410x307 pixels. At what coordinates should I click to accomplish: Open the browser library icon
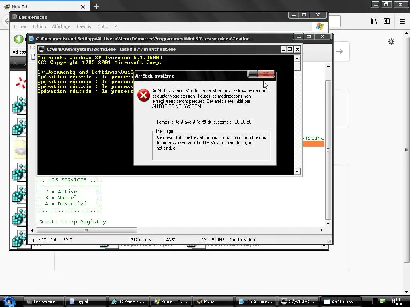click(374, 21)
